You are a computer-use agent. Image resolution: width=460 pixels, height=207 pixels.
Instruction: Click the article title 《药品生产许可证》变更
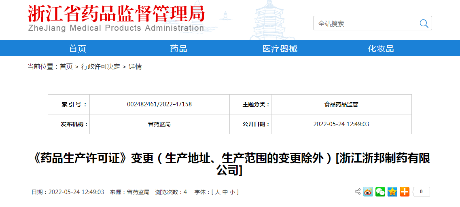(230, 164)
